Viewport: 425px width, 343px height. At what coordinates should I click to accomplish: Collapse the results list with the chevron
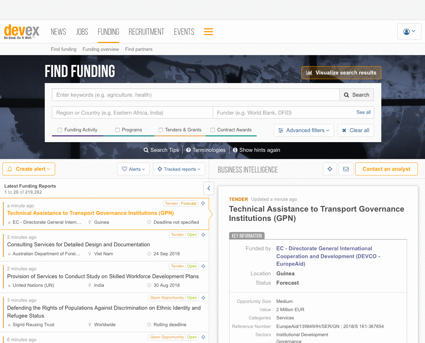click(209, 188)
